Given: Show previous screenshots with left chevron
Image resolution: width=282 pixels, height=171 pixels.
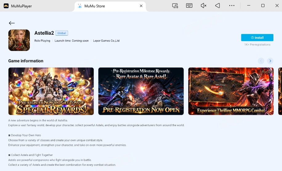Looking at the screenshot, I should (261, 61).
